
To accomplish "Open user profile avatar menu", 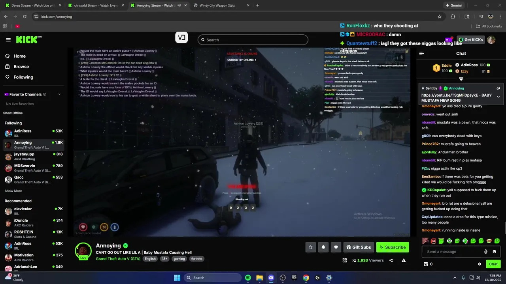I will coord(491,40).
